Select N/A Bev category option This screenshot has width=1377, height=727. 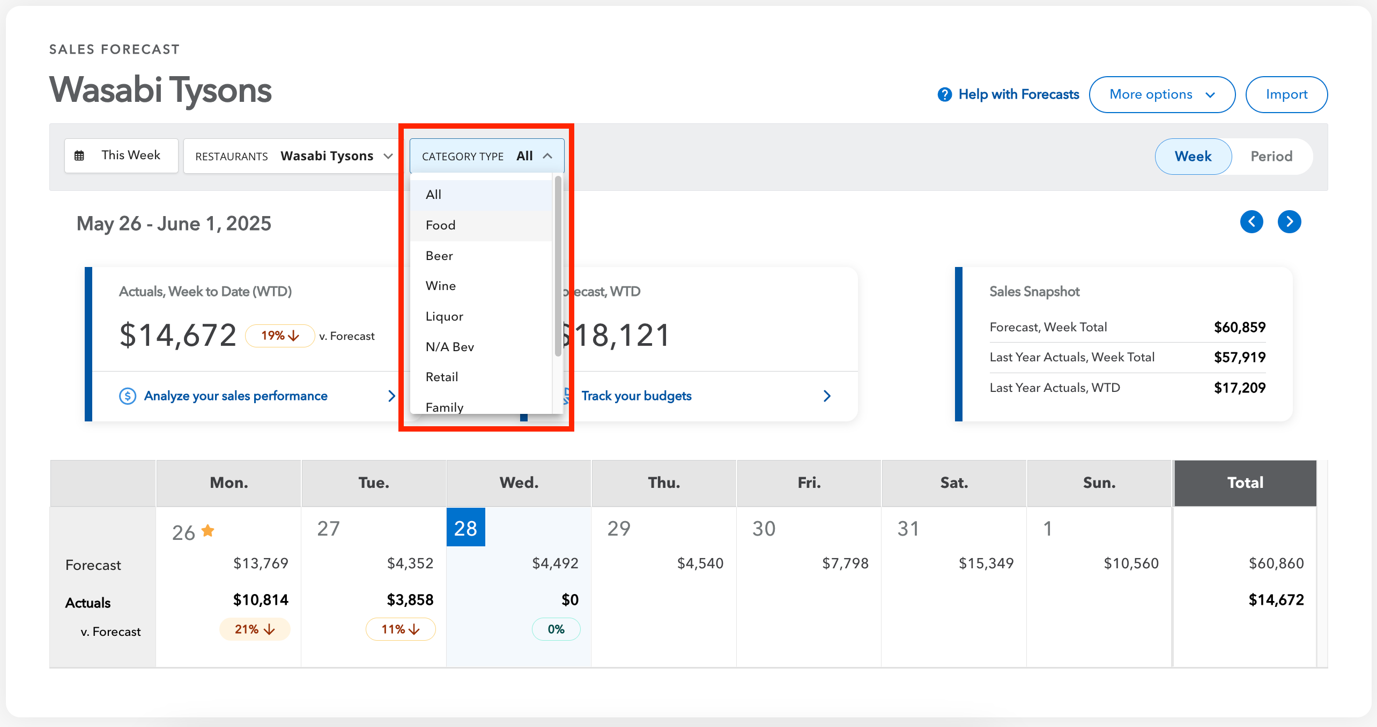tap(481, 347)
